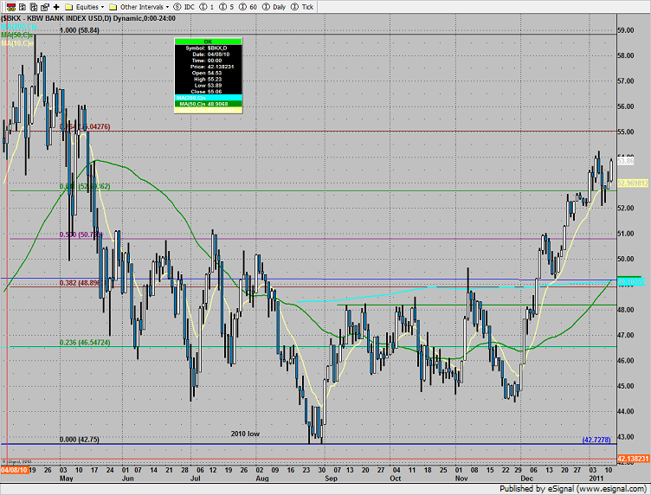Click the properties sheet toolbar icon
Image resolution: width=651 pixels, height=495 pixels.
[45, 7]
